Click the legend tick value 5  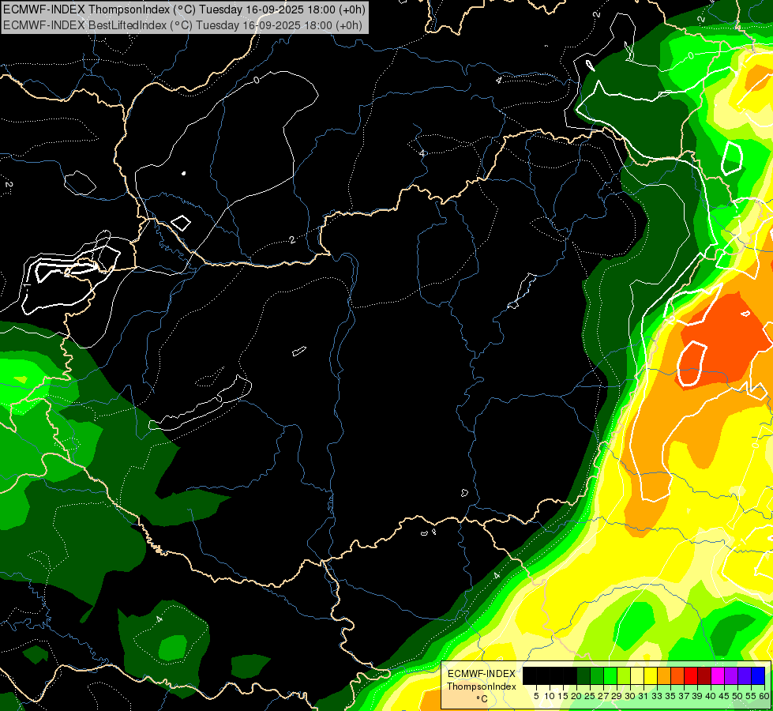(x=536, y=696)
